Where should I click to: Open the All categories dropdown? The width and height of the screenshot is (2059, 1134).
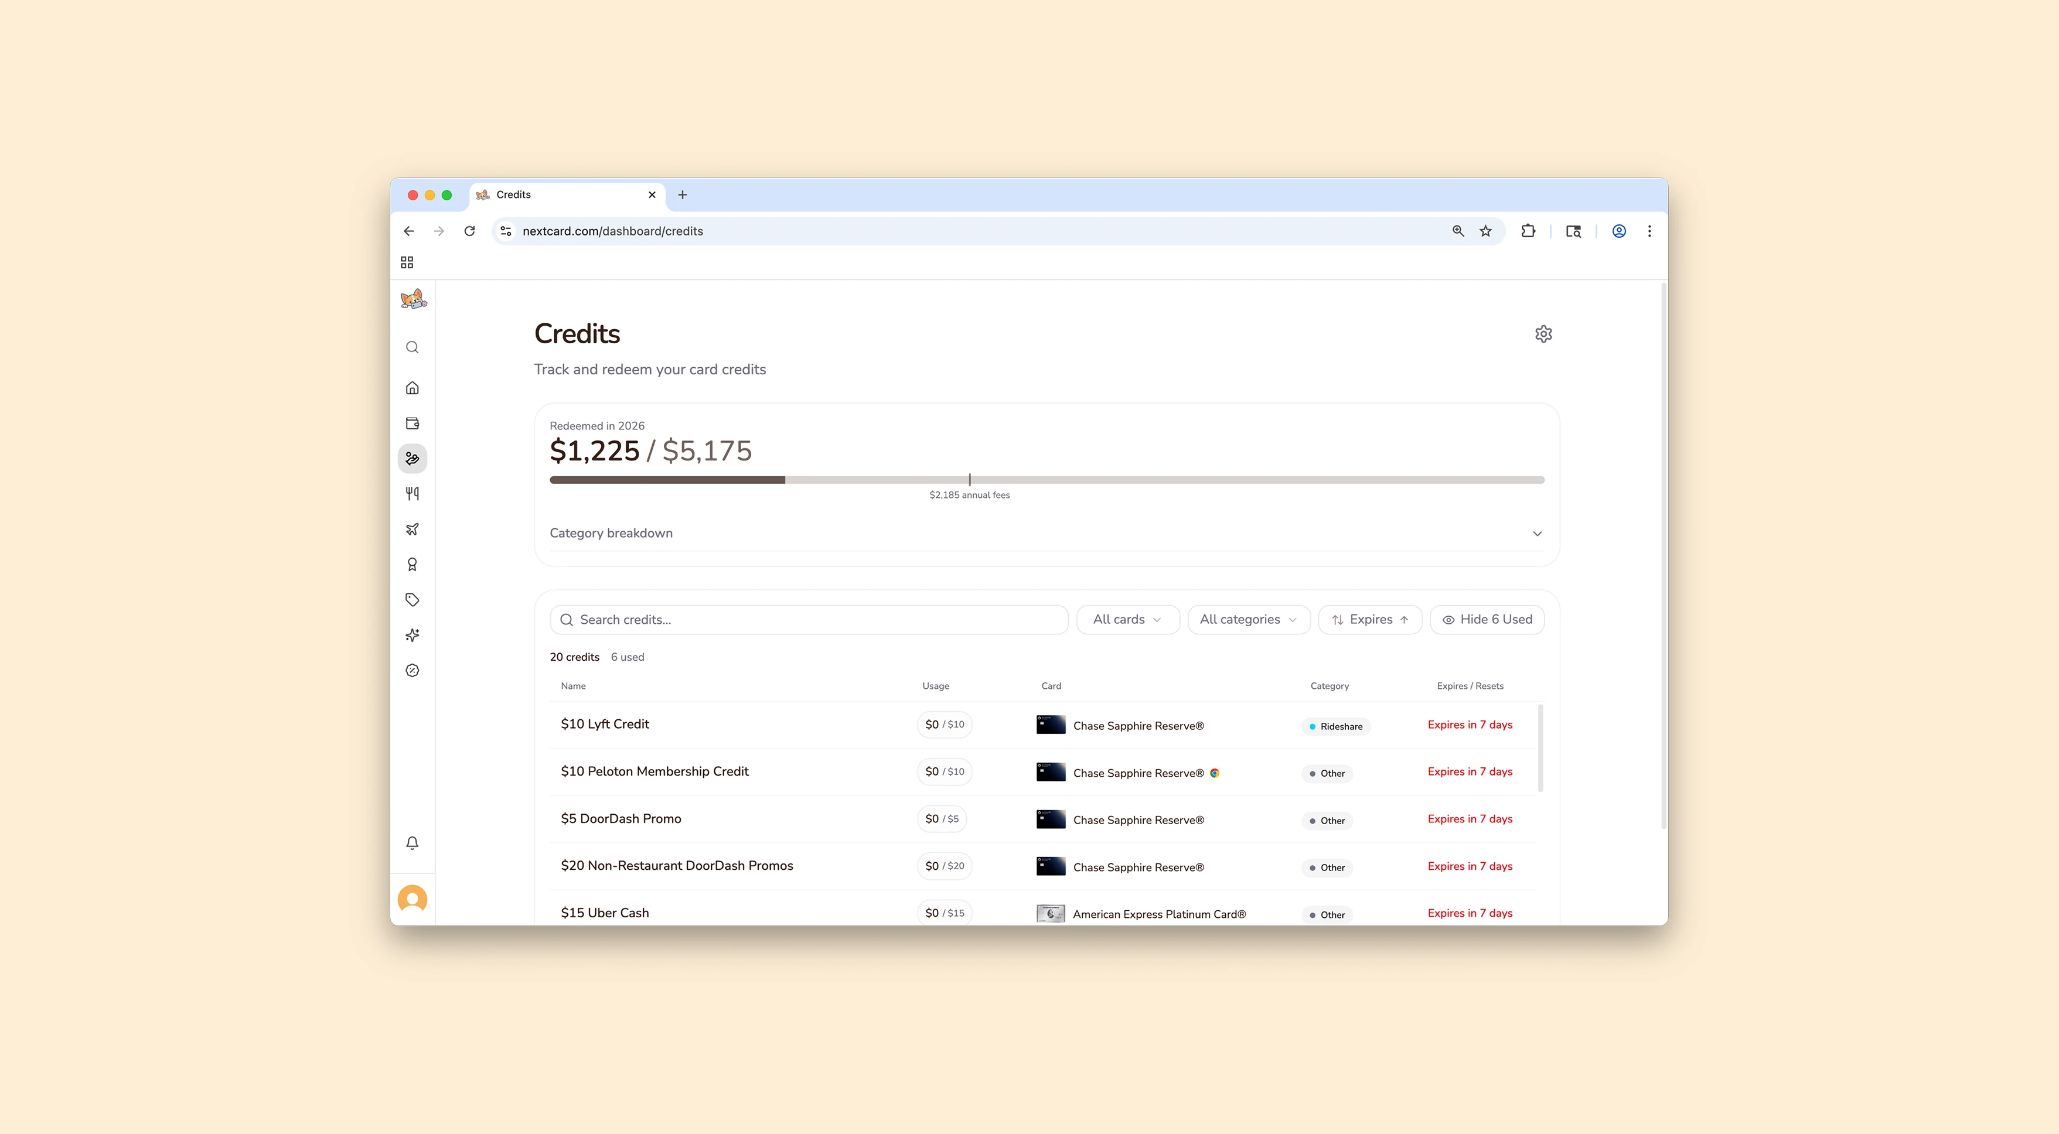point(1247,619)
